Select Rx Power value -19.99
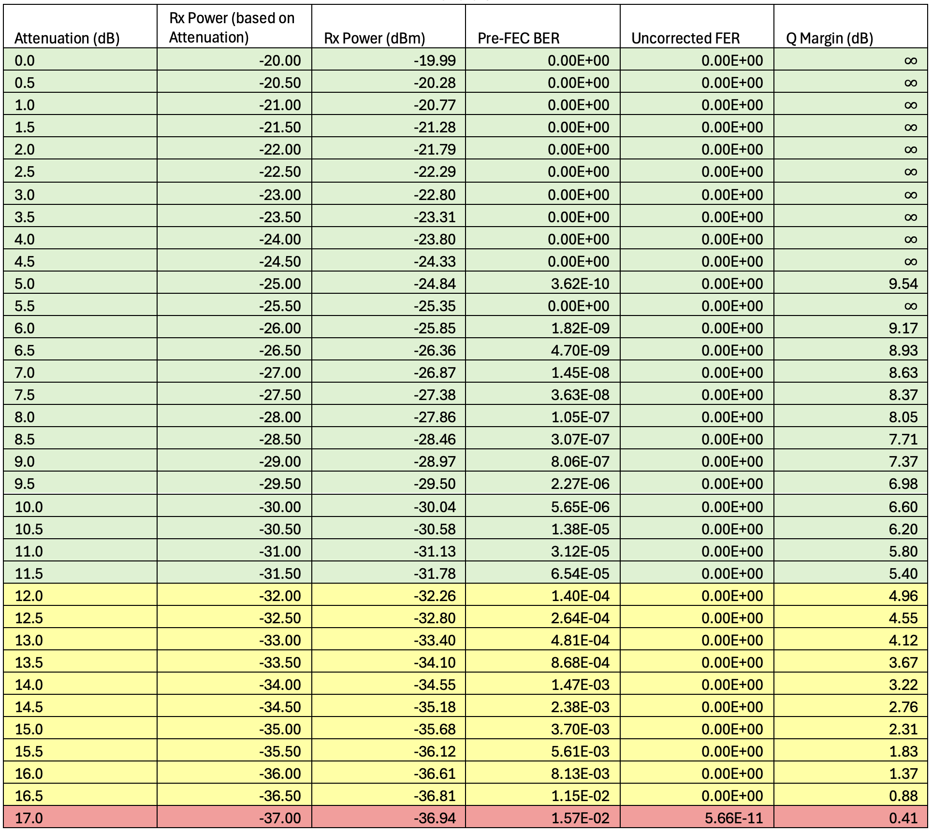The image size is (932, 832). (389, 59)
